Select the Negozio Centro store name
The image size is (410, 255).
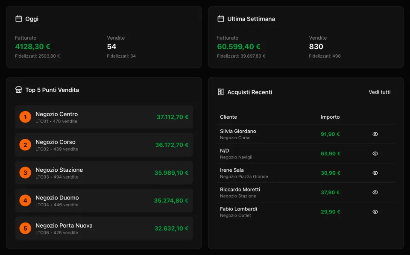(57, 114)
